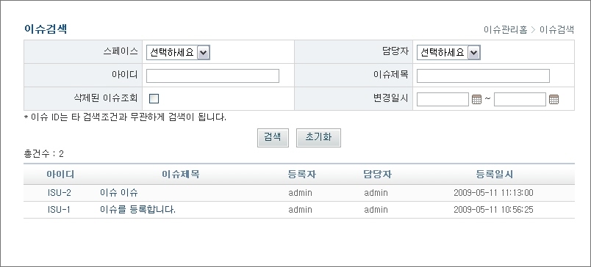Focus the 아이디 input field

(212, 76)
